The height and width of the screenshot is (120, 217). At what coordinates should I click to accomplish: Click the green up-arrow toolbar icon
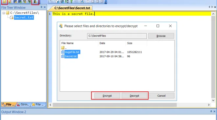[71, 2]
